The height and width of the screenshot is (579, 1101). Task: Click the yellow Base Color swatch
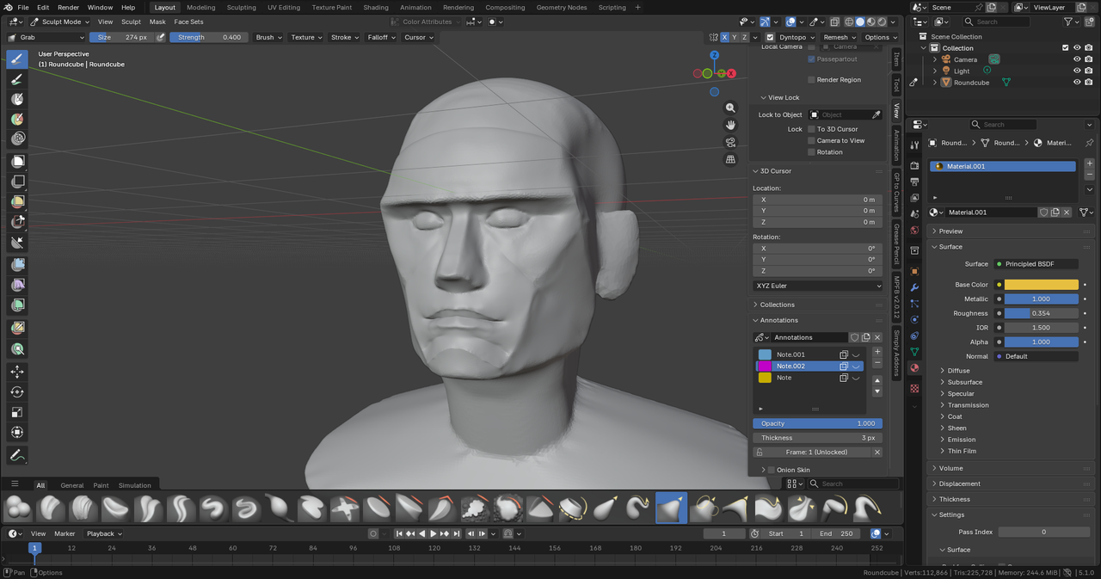tap(1041, 285)
